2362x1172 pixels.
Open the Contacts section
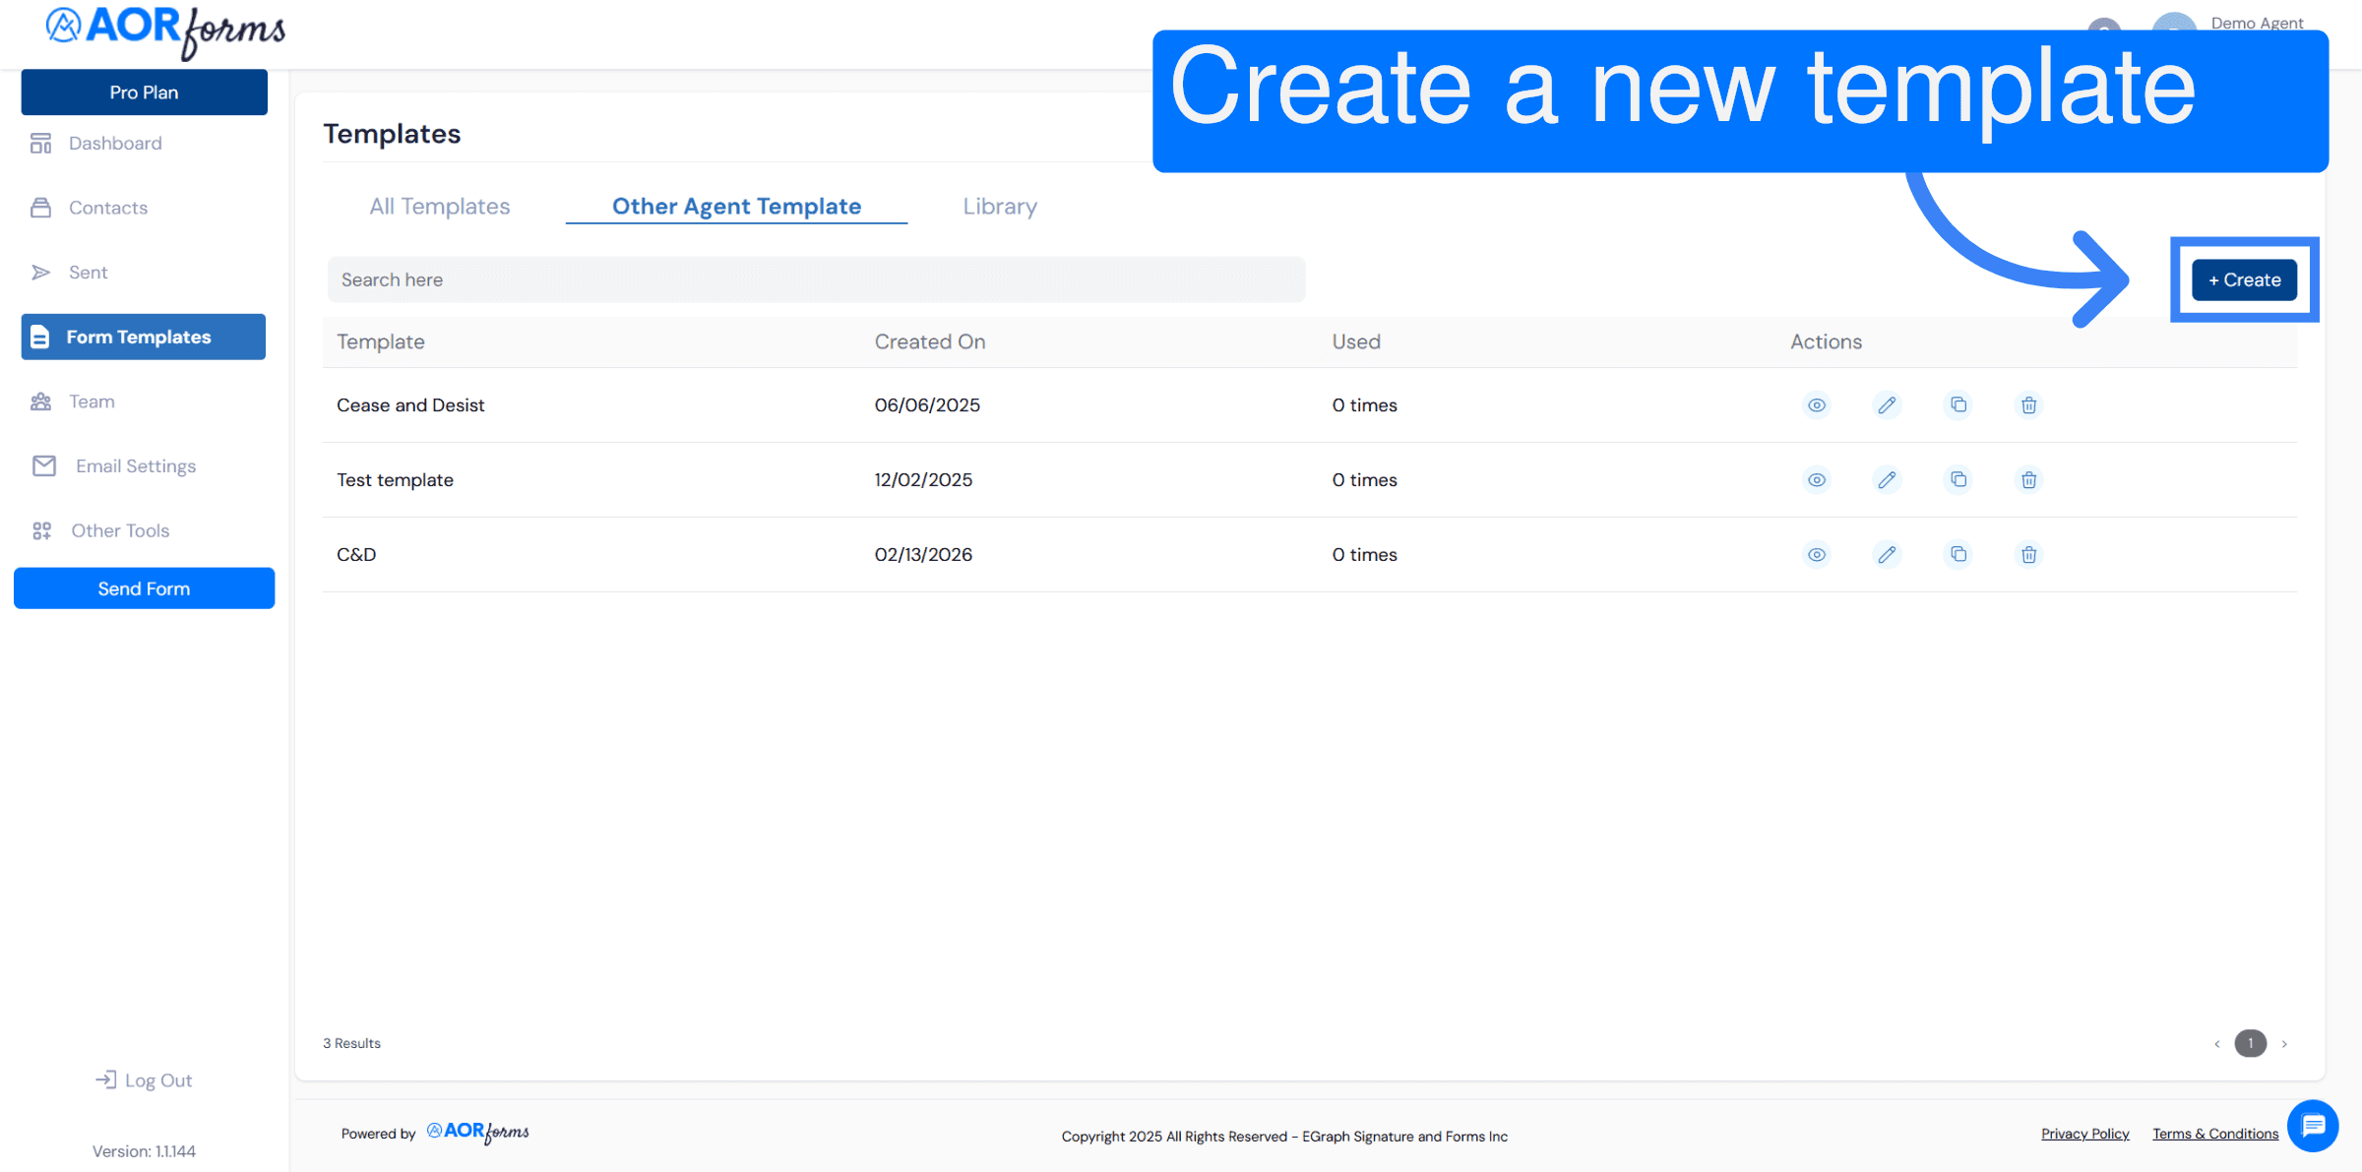(108, 207)
